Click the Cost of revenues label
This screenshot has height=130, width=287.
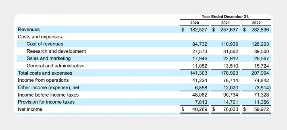[45, 44]
